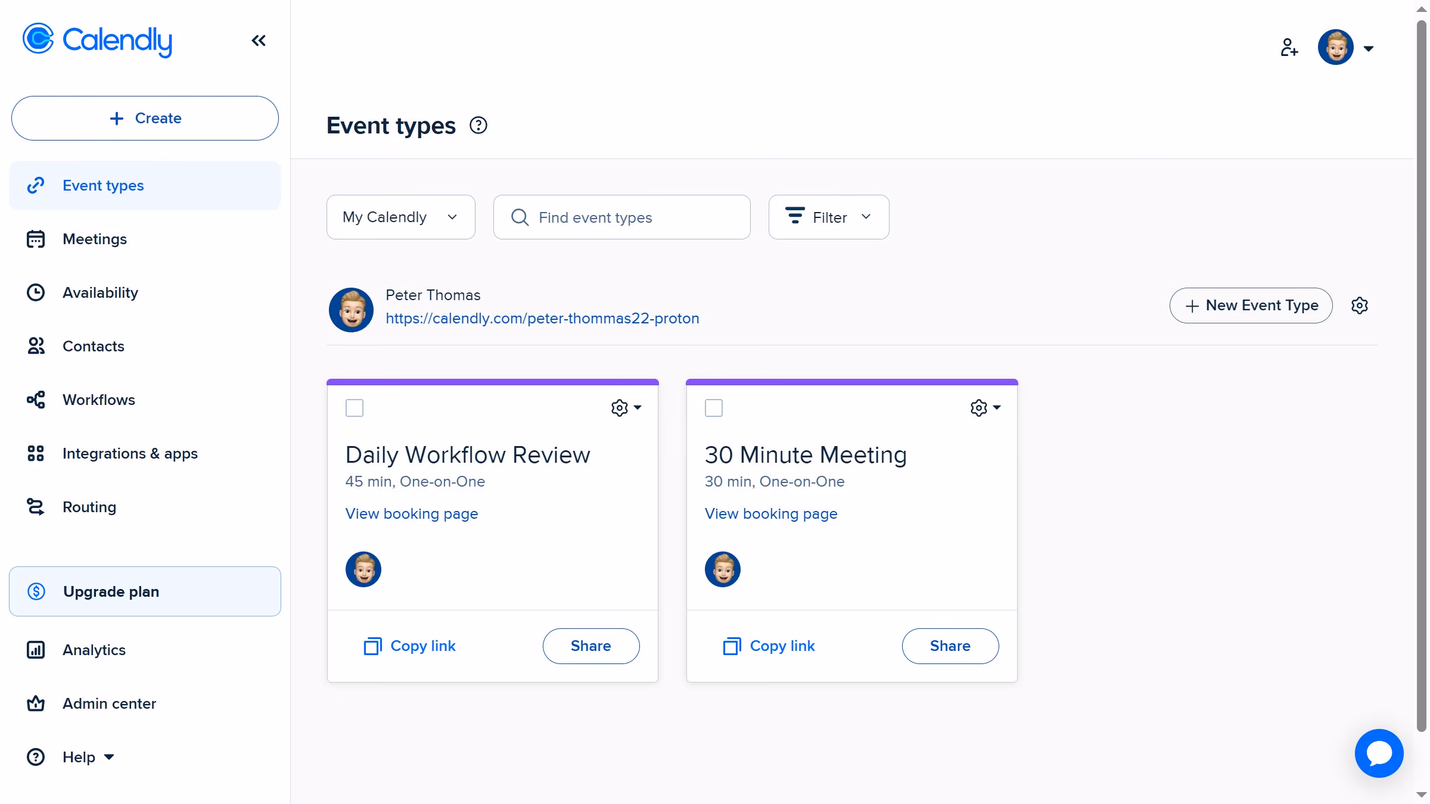Collapse the sidebar with double-chevron icon
This screenshot has height=804, width=1430.
coord(259,40)
